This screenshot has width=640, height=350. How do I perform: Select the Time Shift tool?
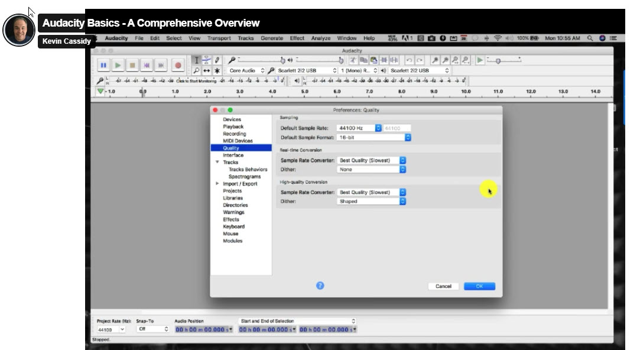coord(207,70)
